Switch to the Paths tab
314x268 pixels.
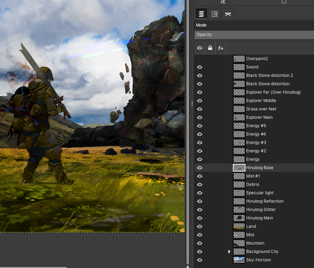228,14
